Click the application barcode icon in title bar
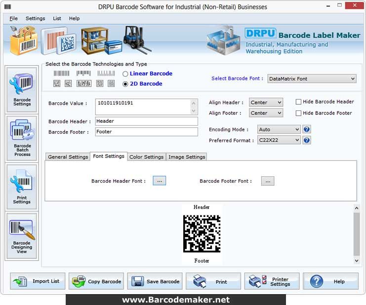Screen dimensions: 366x305 pyautogui.click(x=7, y=6)
